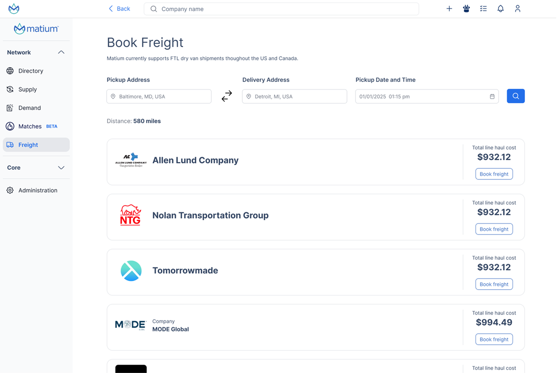This screenshot has width=559, height=373.
Task: Book freight with Tomorrowmade
Action: pos(494,284)
